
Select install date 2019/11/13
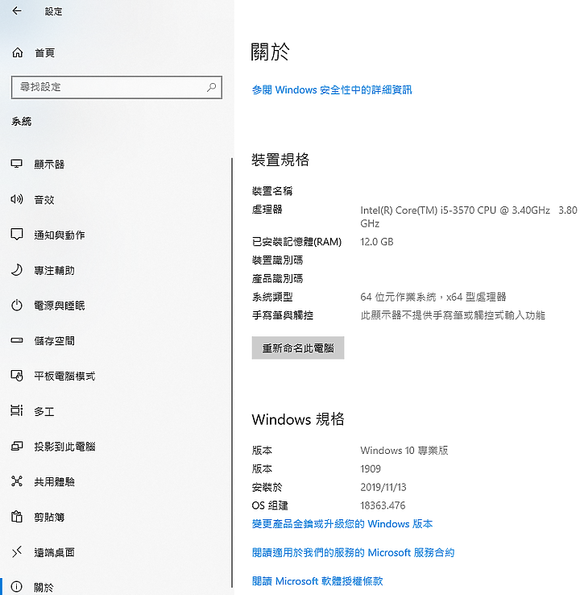tap(383, 487)
